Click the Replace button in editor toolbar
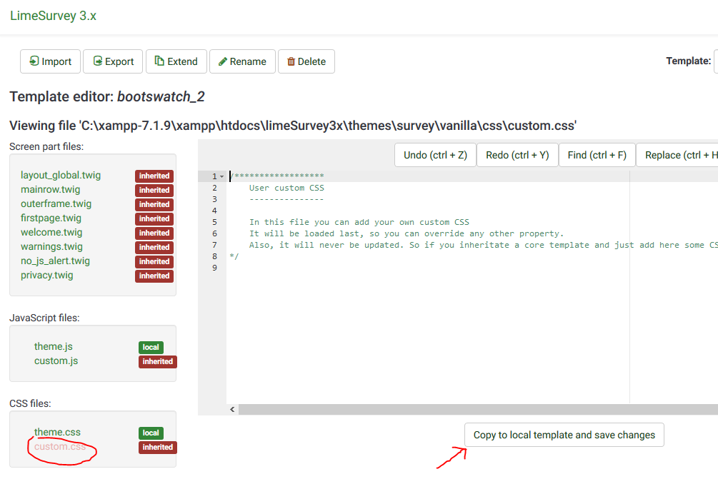Viewport: 718px width, 504px height. (x=679, y=155)
